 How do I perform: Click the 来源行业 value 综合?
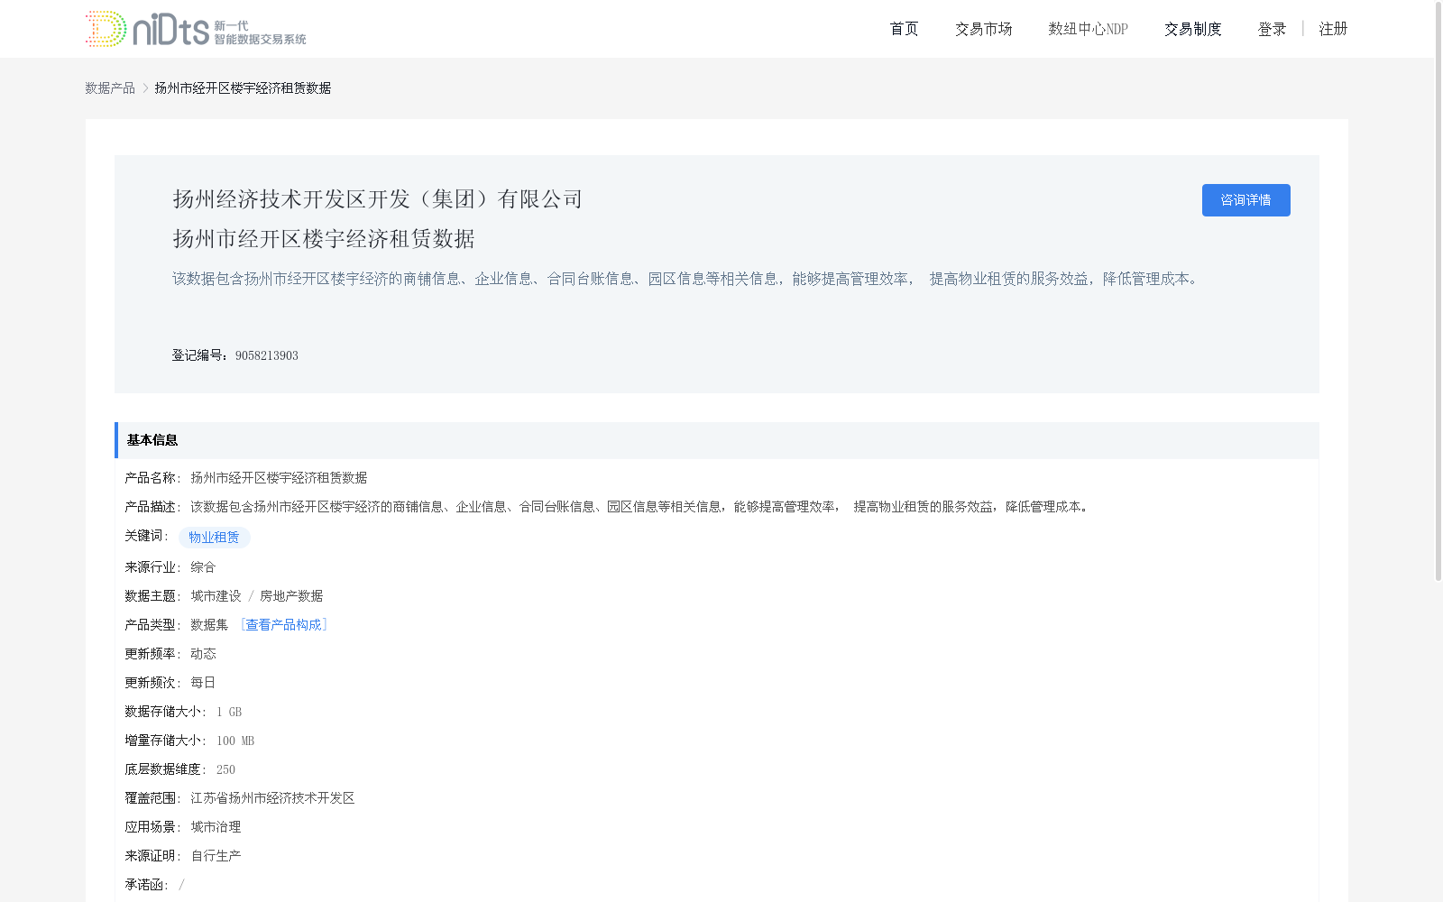[x=203, y=566]
